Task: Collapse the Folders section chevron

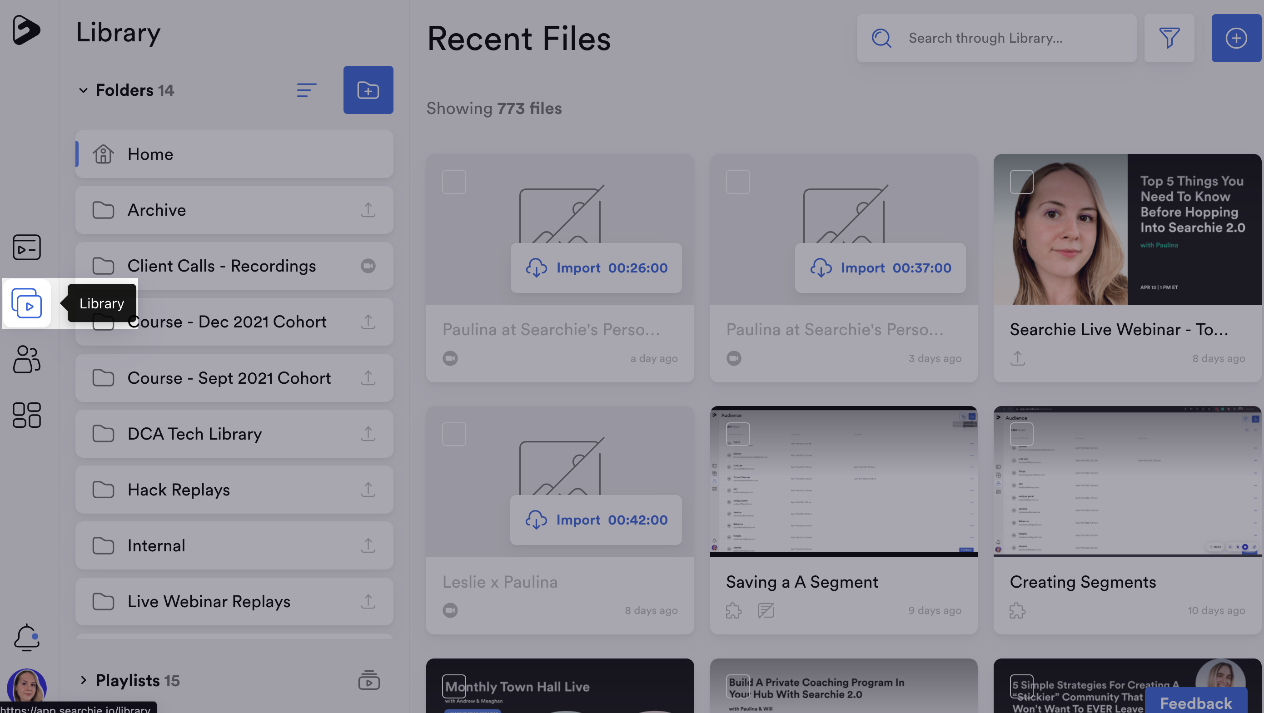Action: (x=83, y=90)
